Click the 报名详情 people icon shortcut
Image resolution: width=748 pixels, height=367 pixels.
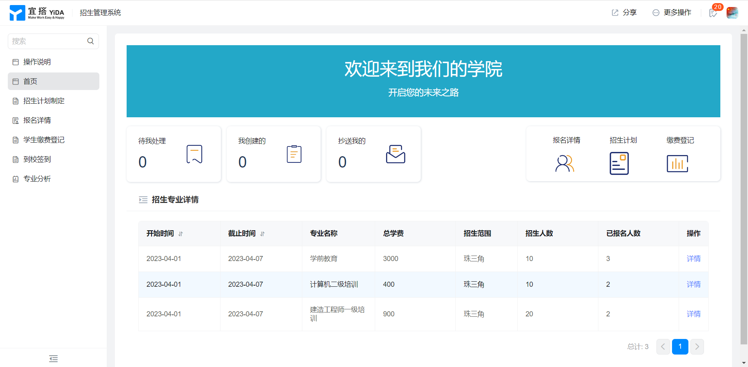pyautogui.click(x=565, y=163)
